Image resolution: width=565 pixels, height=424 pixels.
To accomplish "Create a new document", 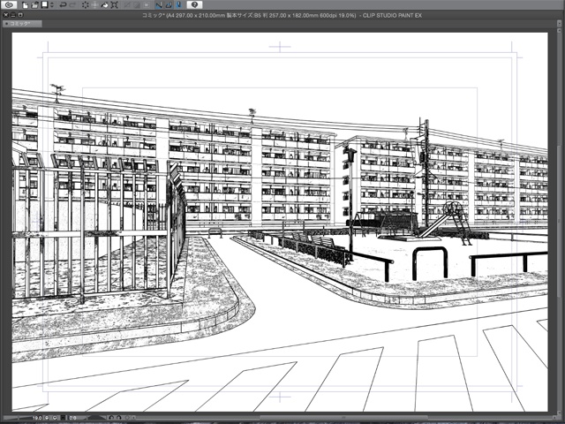I will point(25,5).
